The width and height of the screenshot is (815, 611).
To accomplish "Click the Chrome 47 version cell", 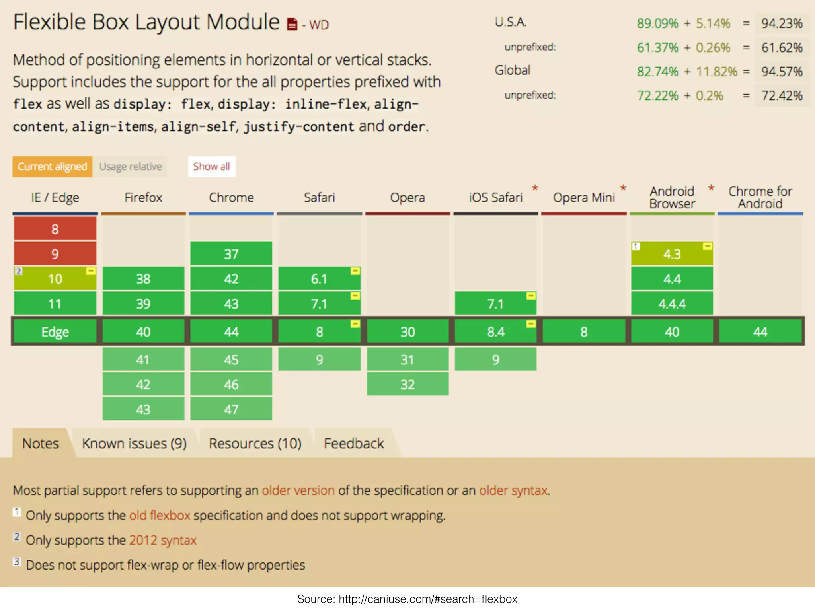I will pyautogui.click(x=231, y=409).
